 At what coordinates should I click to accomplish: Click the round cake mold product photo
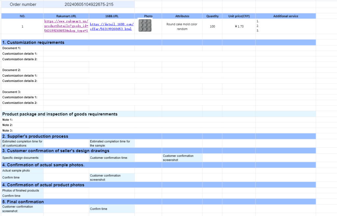click(x=145, y=26)
